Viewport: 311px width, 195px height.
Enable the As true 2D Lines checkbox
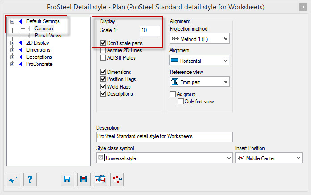tap(103, 50)
